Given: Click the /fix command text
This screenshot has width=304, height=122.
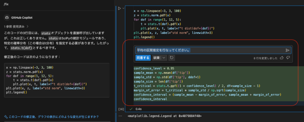Looking at the screenshot, I should point(7,4).
